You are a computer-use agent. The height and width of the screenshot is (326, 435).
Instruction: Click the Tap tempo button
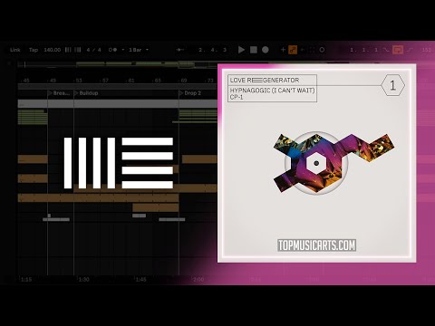(x=34, y=50)
